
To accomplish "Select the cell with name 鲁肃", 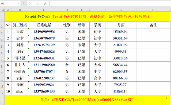I will pos(20,32).
